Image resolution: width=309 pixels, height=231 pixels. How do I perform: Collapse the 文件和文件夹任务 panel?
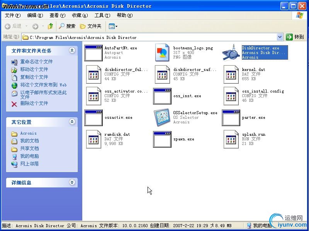(x=72, y=51)
